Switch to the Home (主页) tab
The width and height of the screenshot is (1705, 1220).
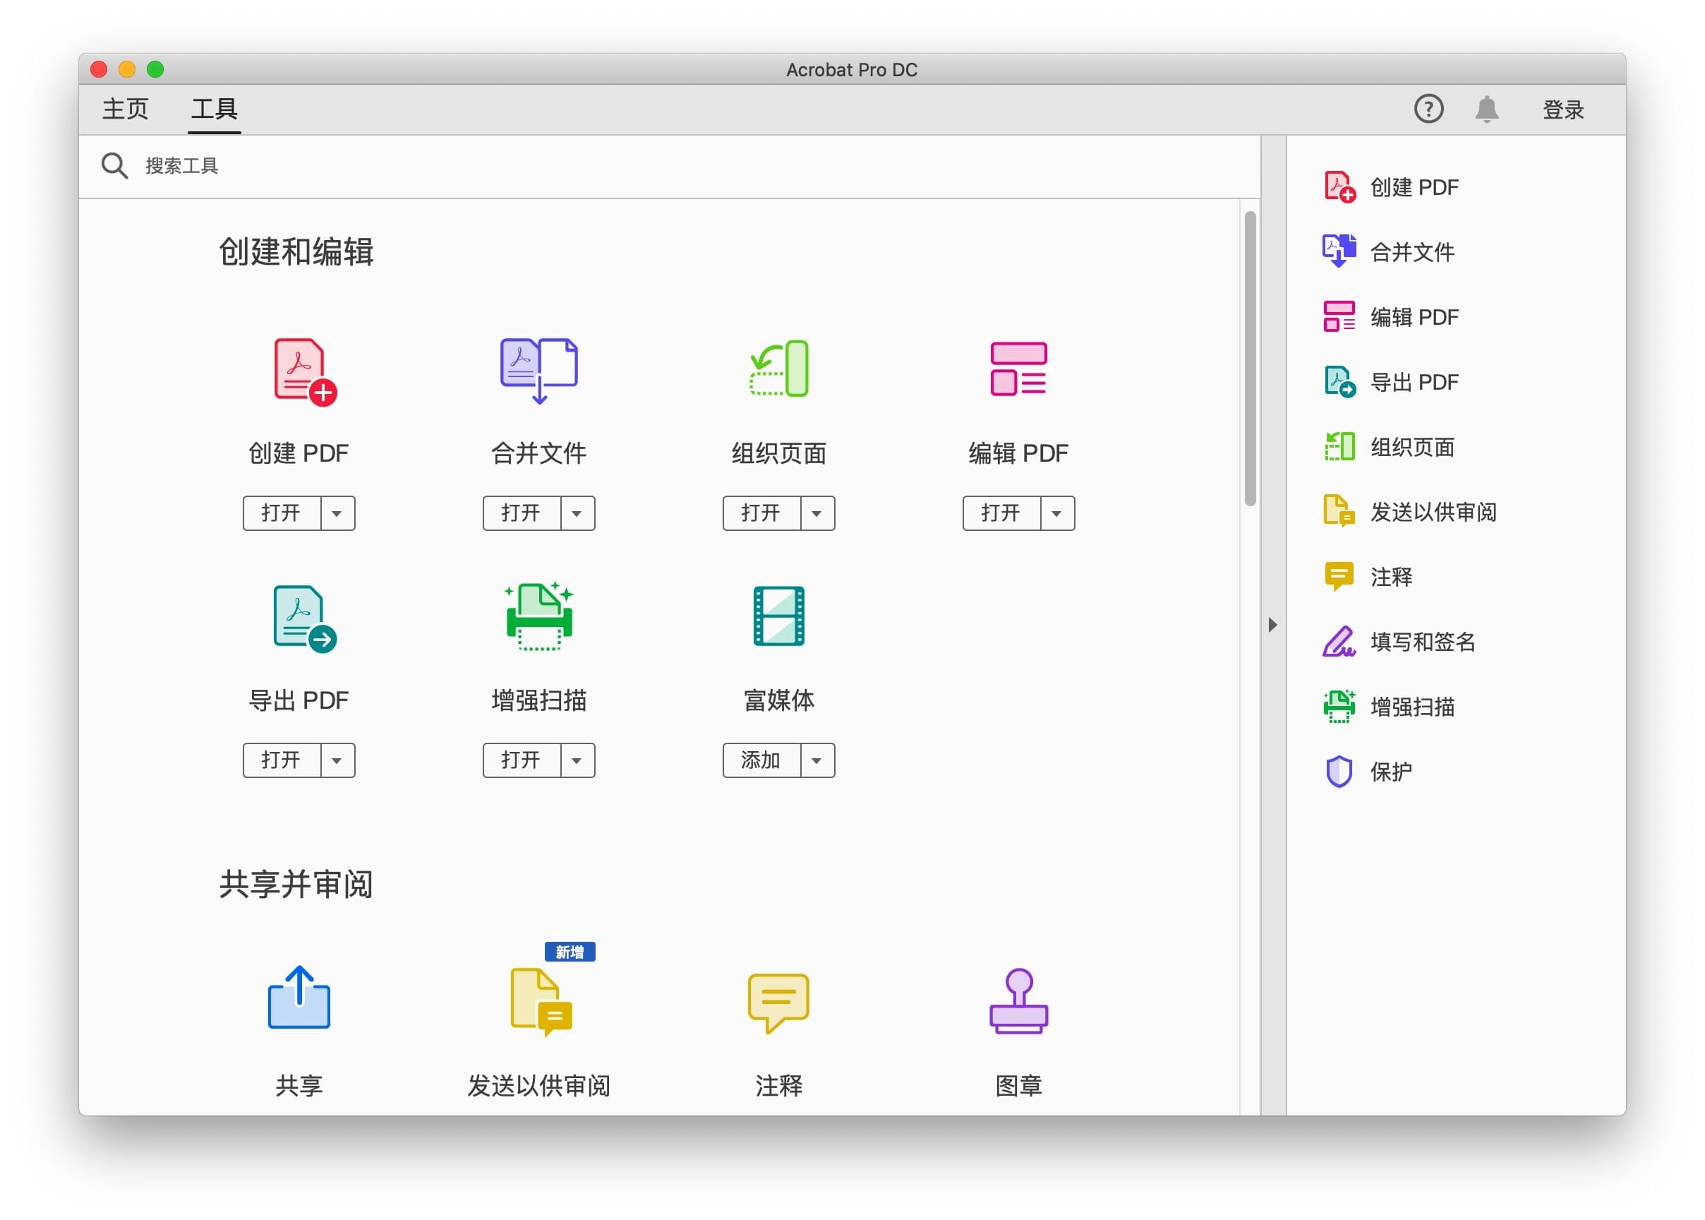point(126,109)
